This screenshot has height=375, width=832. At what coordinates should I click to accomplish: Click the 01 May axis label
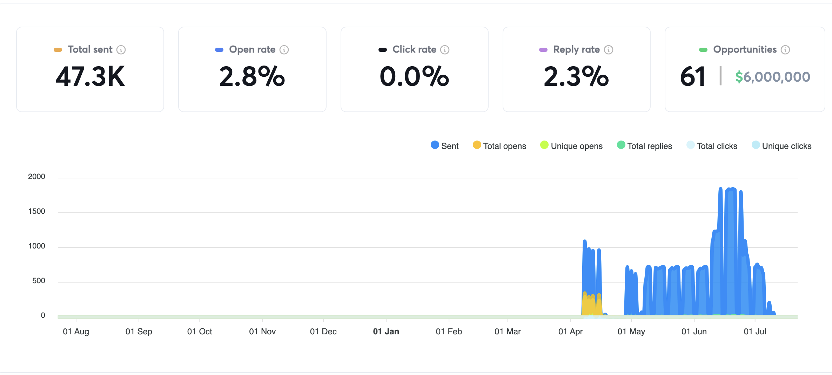[x=631, y=332]
